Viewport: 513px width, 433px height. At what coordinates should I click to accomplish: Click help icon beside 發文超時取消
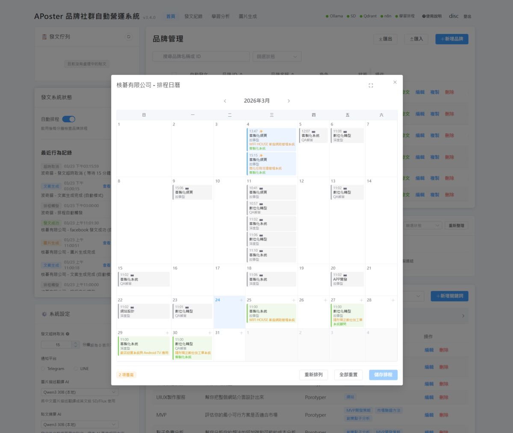[x=68, y=334]
